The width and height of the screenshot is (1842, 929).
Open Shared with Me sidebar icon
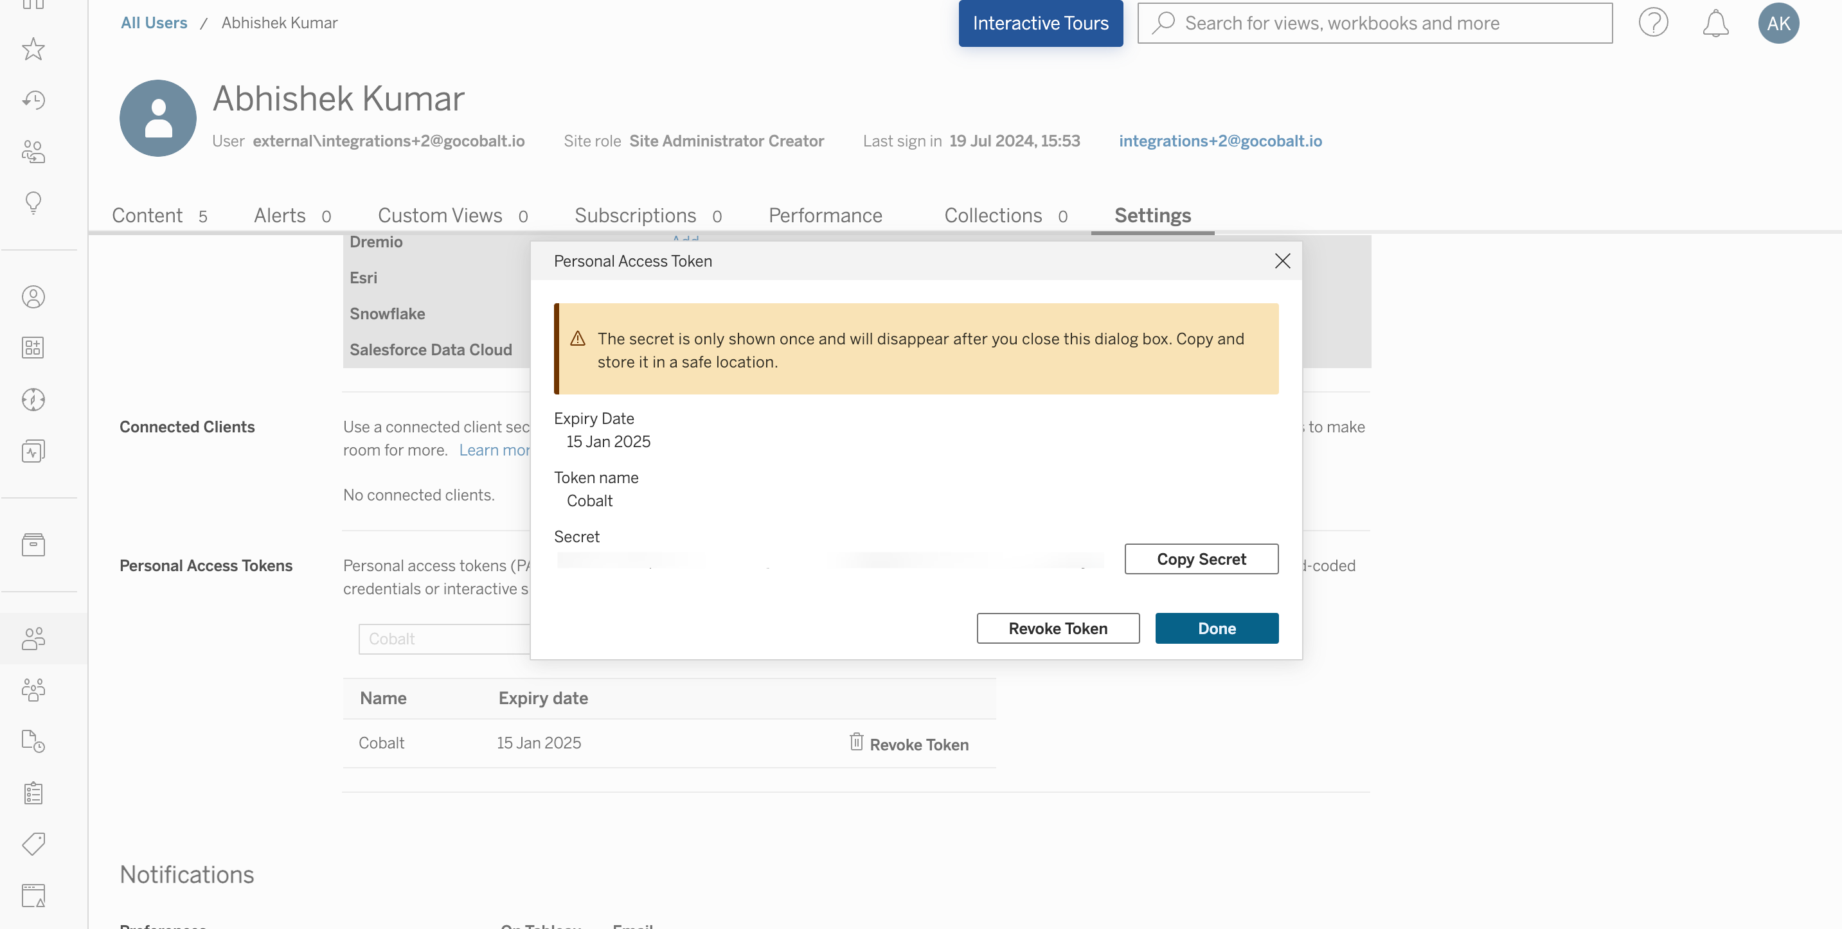click(x=33, y=152)
